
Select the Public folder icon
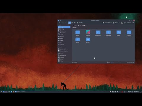pyautogui.click(x=78, y=39)
